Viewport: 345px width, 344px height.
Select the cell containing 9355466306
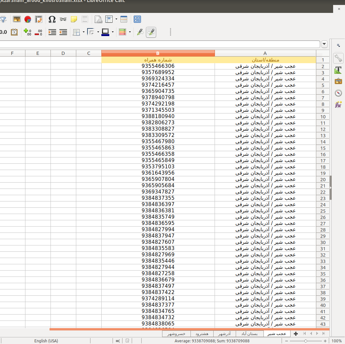158,66
